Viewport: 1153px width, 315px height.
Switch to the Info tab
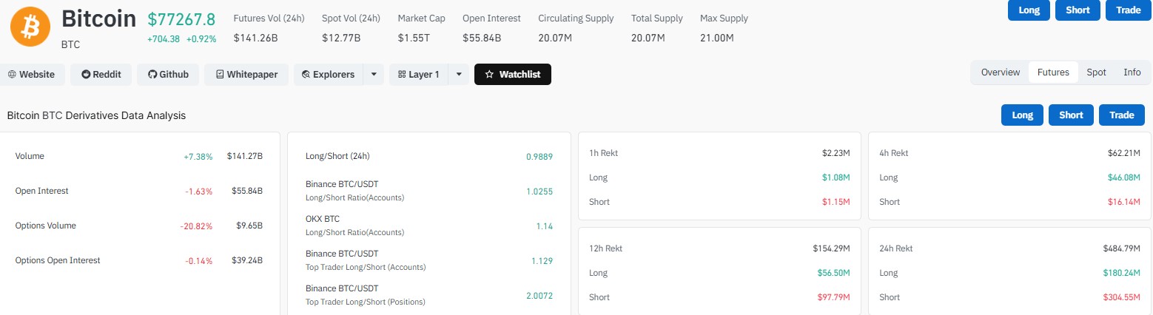coord(1132,72)
